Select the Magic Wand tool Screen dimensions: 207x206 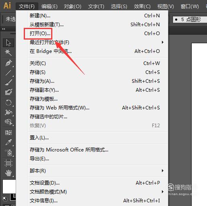pos(8,53)
